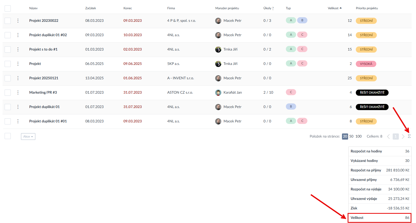The width and height of the screenshot is (416, 223).
Task: Click the next page arrow
Action: [x=403, y=137]
